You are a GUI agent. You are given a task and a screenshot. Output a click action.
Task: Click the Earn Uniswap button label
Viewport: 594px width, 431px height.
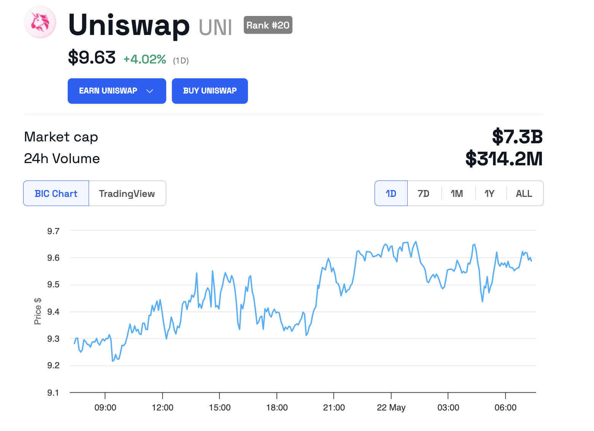(108, 91)
